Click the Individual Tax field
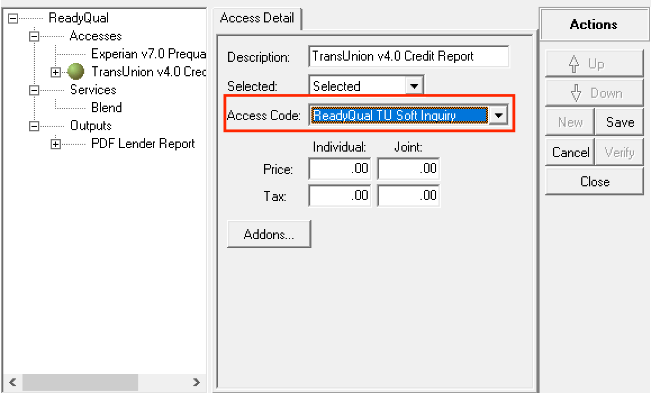Image resolution: width=651 pixels, height=393 pixels. [340, 196]
